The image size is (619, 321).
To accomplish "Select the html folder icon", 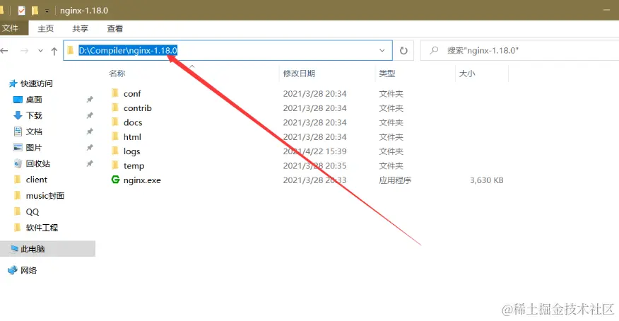I will (x=115, y=136).
